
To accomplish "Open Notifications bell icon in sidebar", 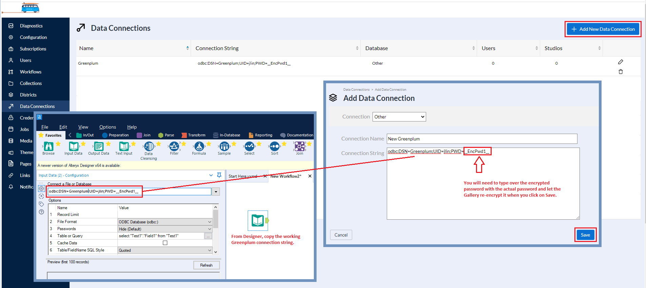I will tap(11, 187).
